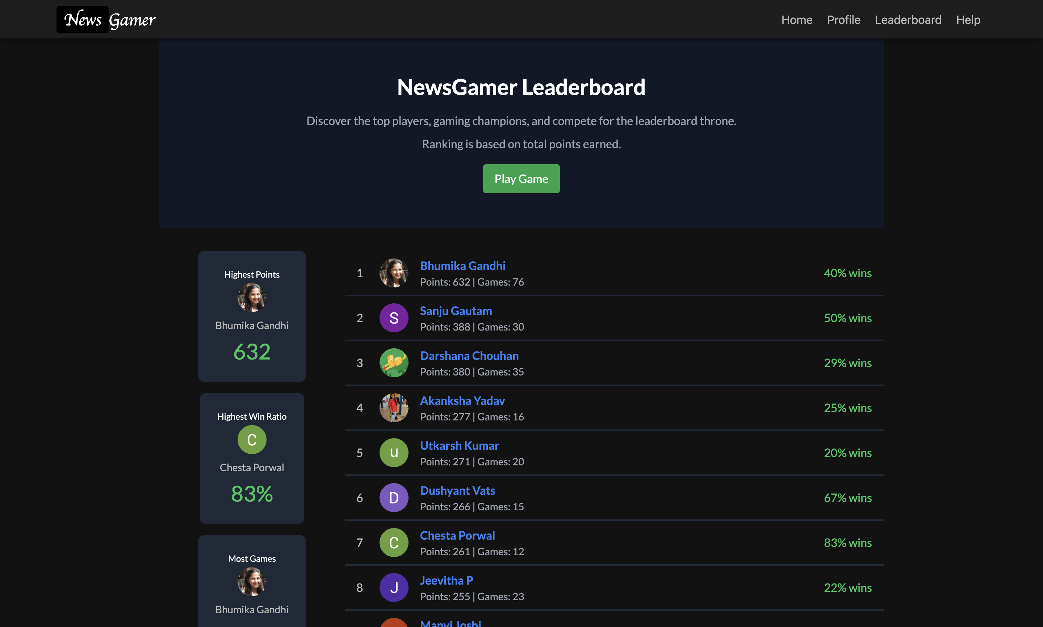Click the C avatar in rank 7 row

tap(393, 543)
